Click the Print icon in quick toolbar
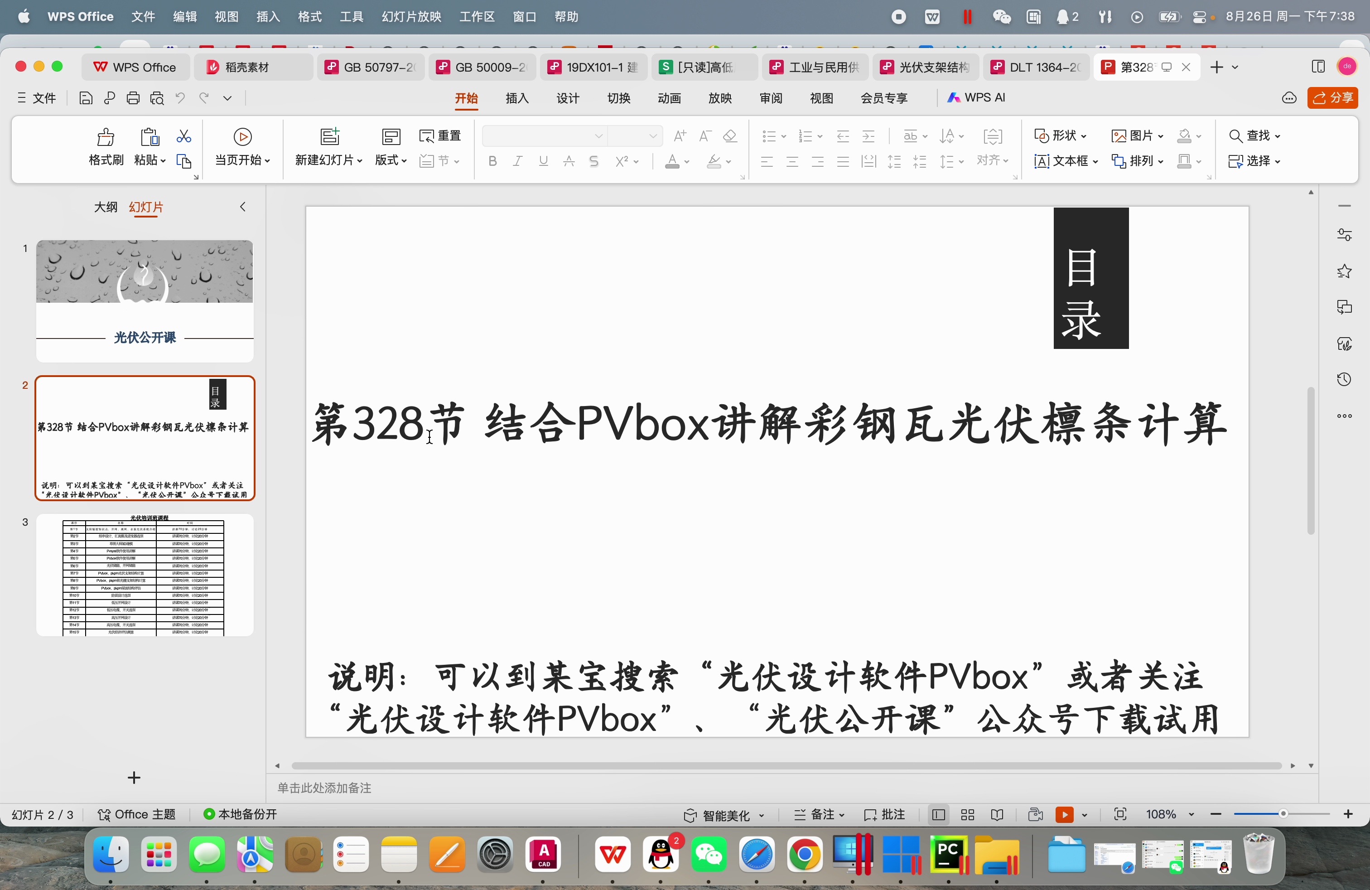The width and height of the screenshot is (1370, 890). coord(133,98)
